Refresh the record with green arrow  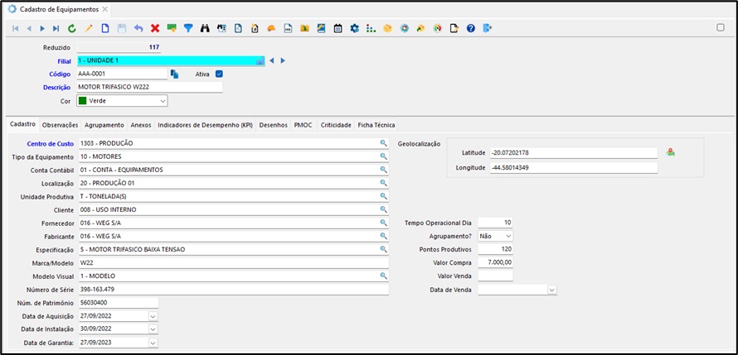coord(72,29)
